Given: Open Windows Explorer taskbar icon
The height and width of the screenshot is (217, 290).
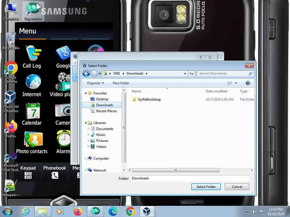Looking at the screenshot, I should tap(43, 211).
